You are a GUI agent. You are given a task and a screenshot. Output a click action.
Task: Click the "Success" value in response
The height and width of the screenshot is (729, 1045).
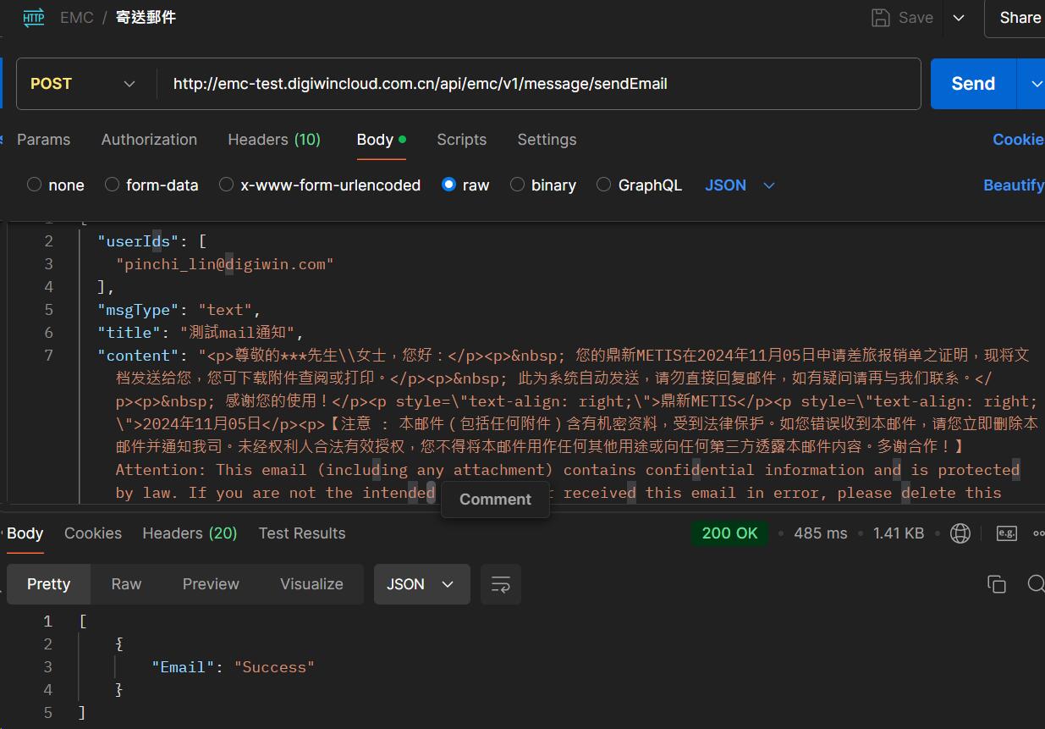coord(275,667)
